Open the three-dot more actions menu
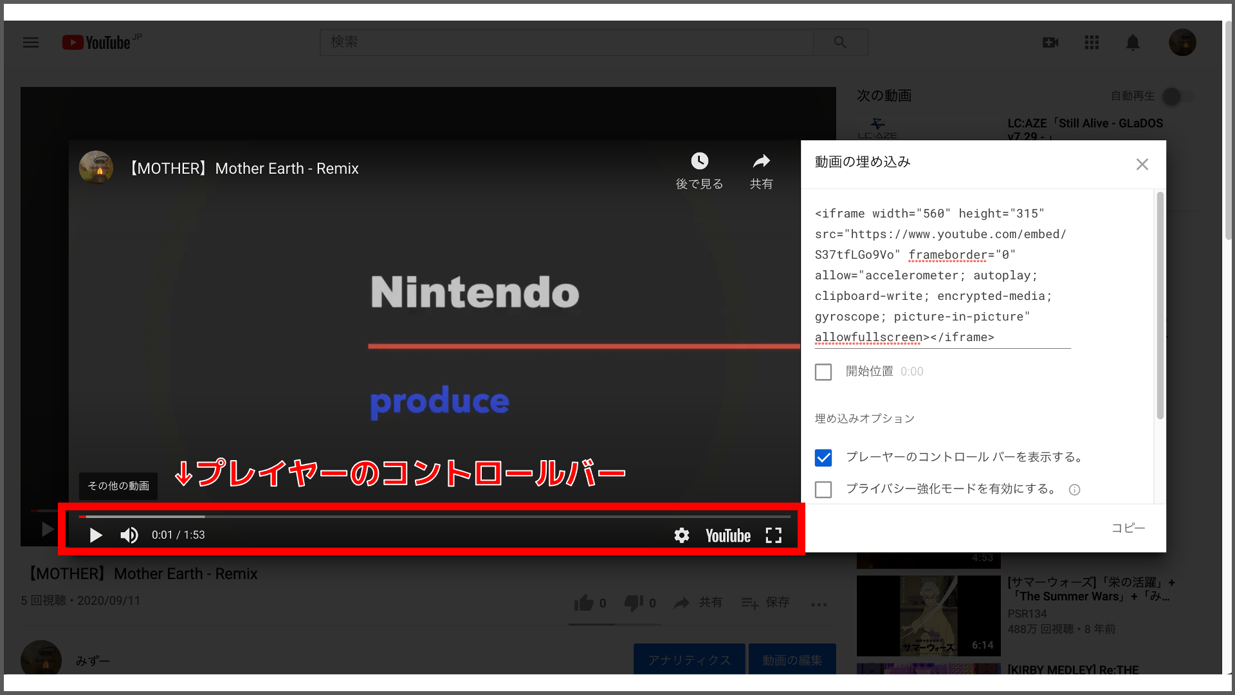The width and height of the screenshot is (1235, 695). 819,604
